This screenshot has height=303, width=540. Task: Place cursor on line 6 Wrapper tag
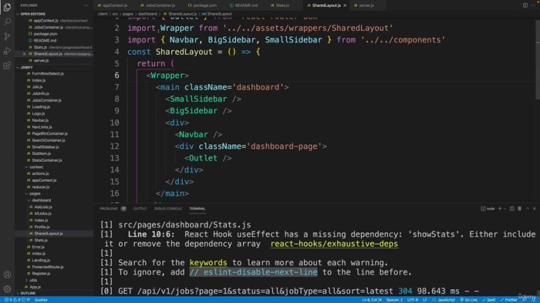pos(167,75)
